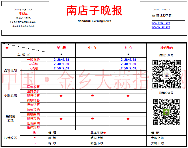Click the 采购商表现 section label
Screen dimensions: 188x148
click(11, 118)
